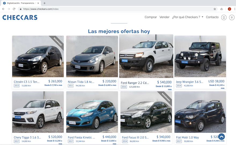Click the grey extension icon beside the star
Viewport: 236px width, 145px height.
[222, 9]
